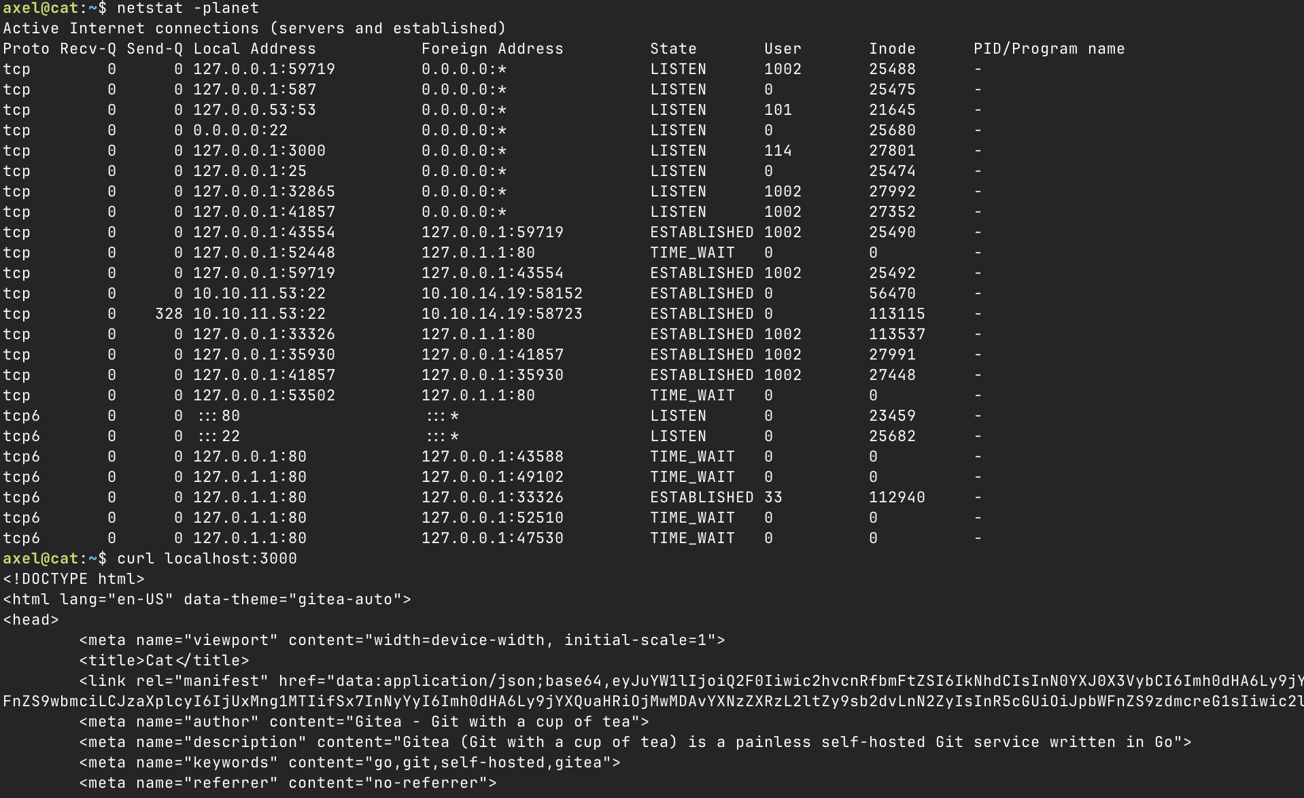
Task: Click local address 0.0.0.0:22
Action: [240, 131]
